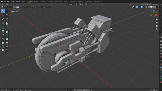Expand viewport shading options arrow
Viewport: 162px width, 91px height.
(x=157, y=7)
